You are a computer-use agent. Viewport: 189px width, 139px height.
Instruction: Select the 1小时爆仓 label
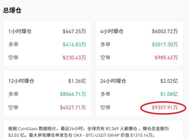pyautogui.click(x=20, y=31)
